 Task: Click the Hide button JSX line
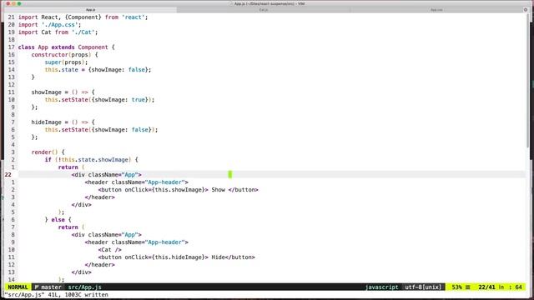point(176,257)
